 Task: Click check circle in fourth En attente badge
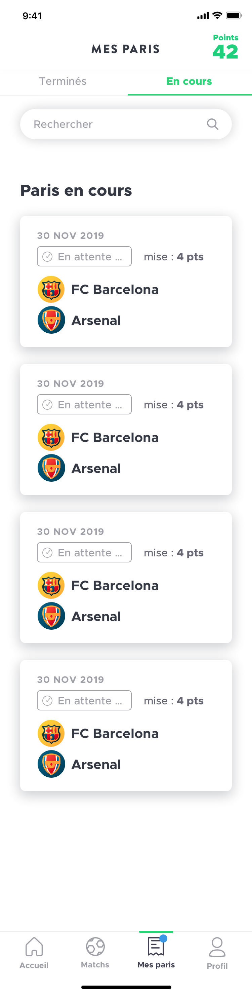[x=47, y=700]
